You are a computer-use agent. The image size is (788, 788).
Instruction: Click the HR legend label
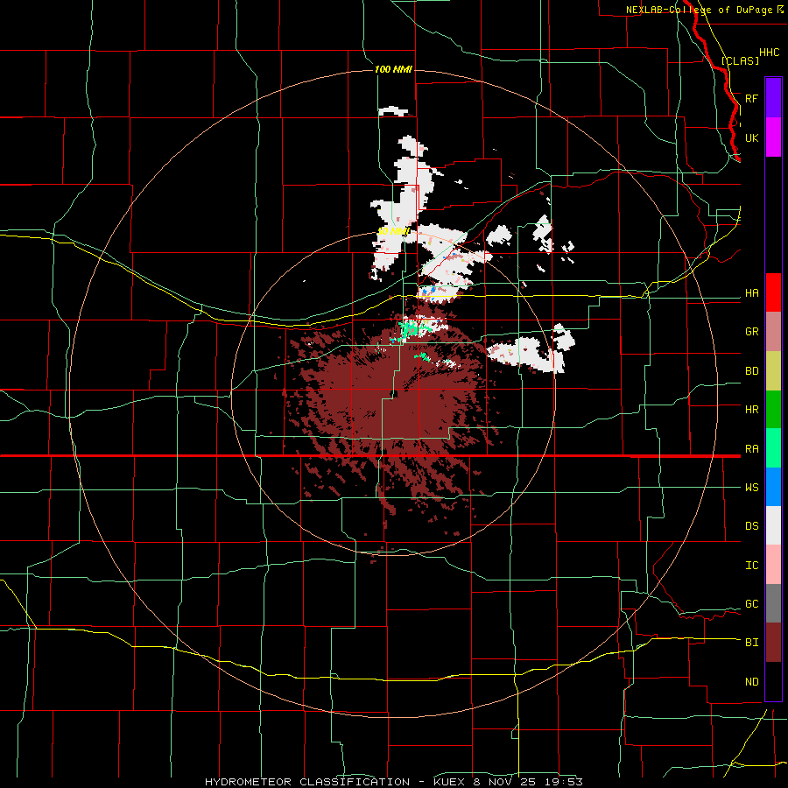tap(751, 410)
